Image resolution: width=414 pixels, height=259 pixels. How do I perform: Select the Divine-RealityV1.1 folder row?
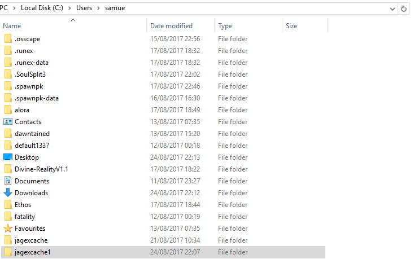(163, 169)
